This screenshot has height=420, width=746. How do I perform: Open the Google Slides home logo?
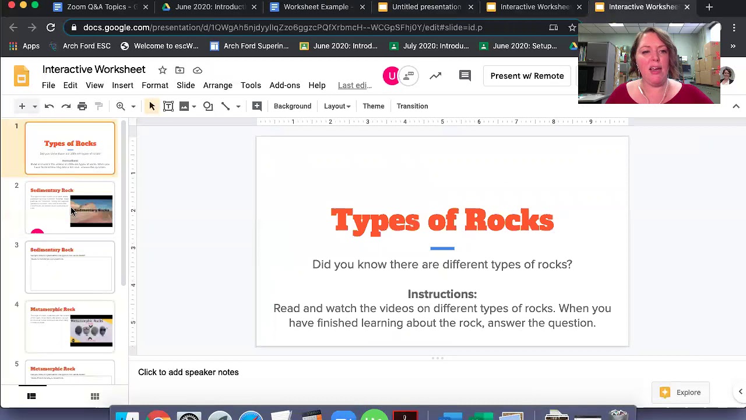click(x=22, y=77)
